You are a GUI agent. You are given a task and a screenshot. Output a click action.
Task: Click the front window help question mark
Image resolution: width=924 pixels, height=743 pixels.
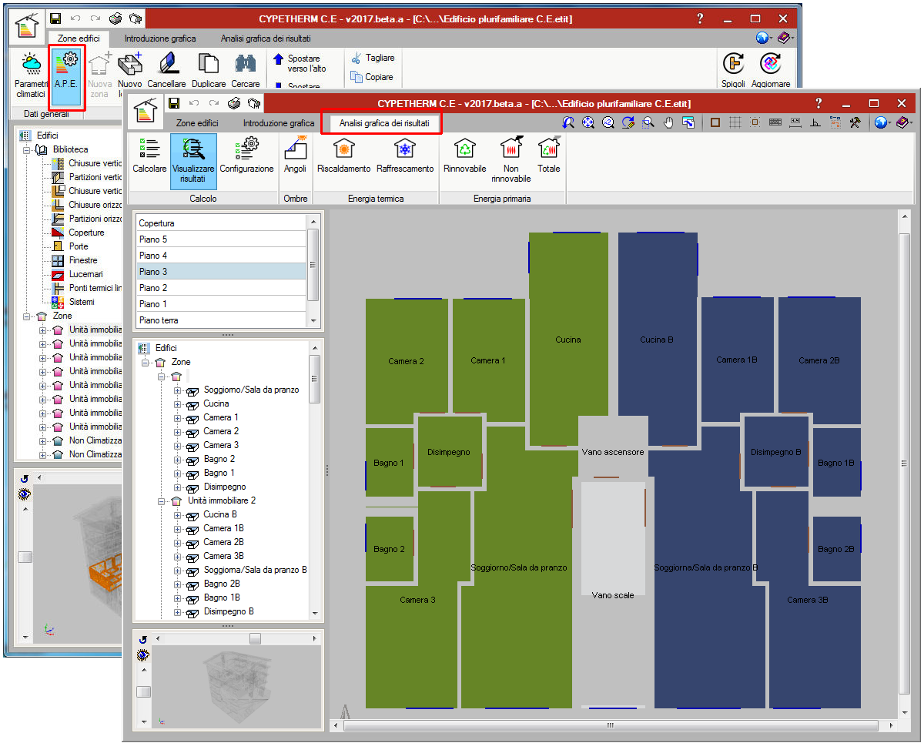pos(819,103)
